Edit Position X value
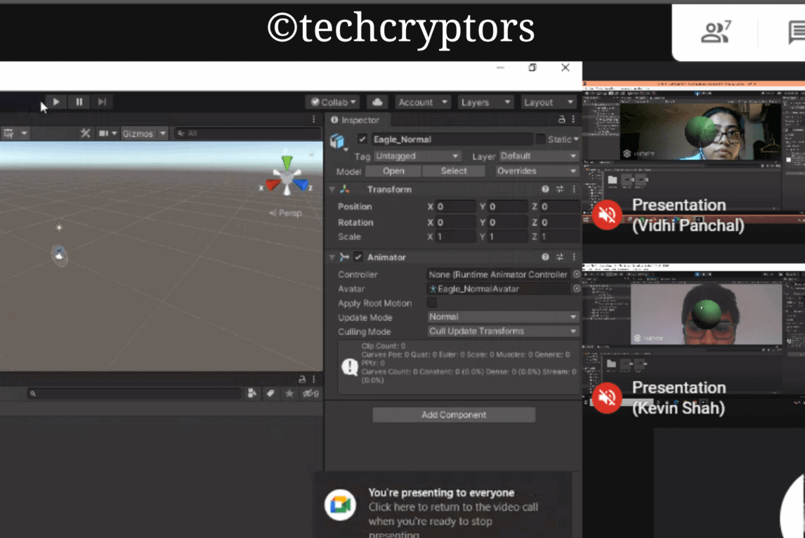Image resolution: width=805 pixels, height=538 pixels. tap(455, 206)
